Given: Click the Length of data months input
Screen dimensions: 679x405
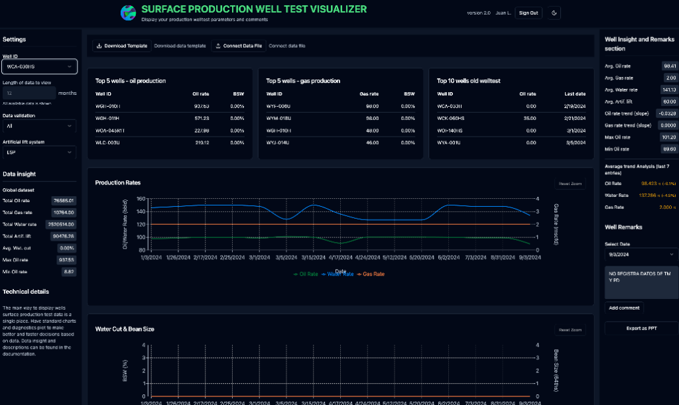Looking at the screenshot, I should [29, 93].
